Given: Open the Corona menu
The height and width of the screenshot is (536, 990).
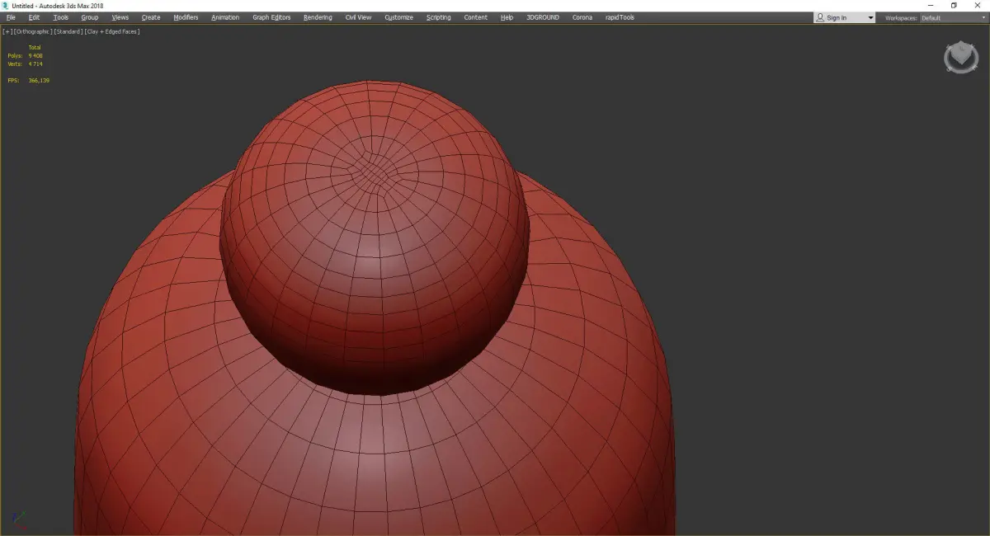Looking at the screenshot, I should 582,17.
